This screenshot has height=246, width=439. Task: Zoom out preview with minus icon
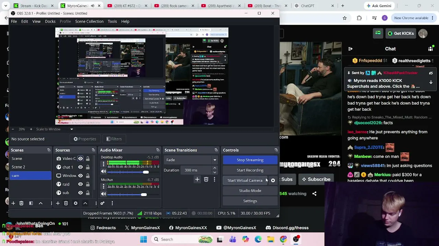point(13,129)
